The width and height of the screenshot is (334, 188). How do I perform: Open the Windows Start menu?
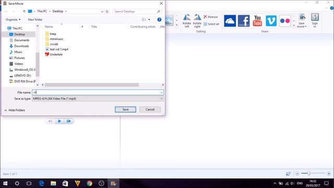pyautogui.click(x=5, y=183)
